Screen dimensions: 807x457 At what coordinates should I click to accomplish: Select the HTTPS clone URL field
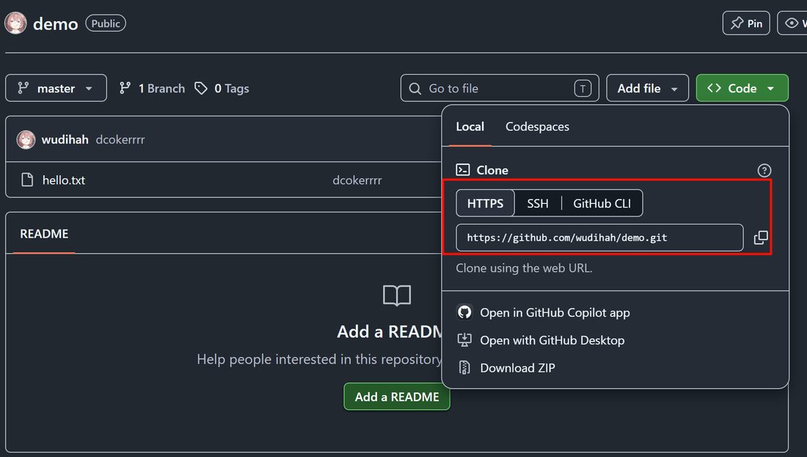pyautogui.click(x=599, y=237)
